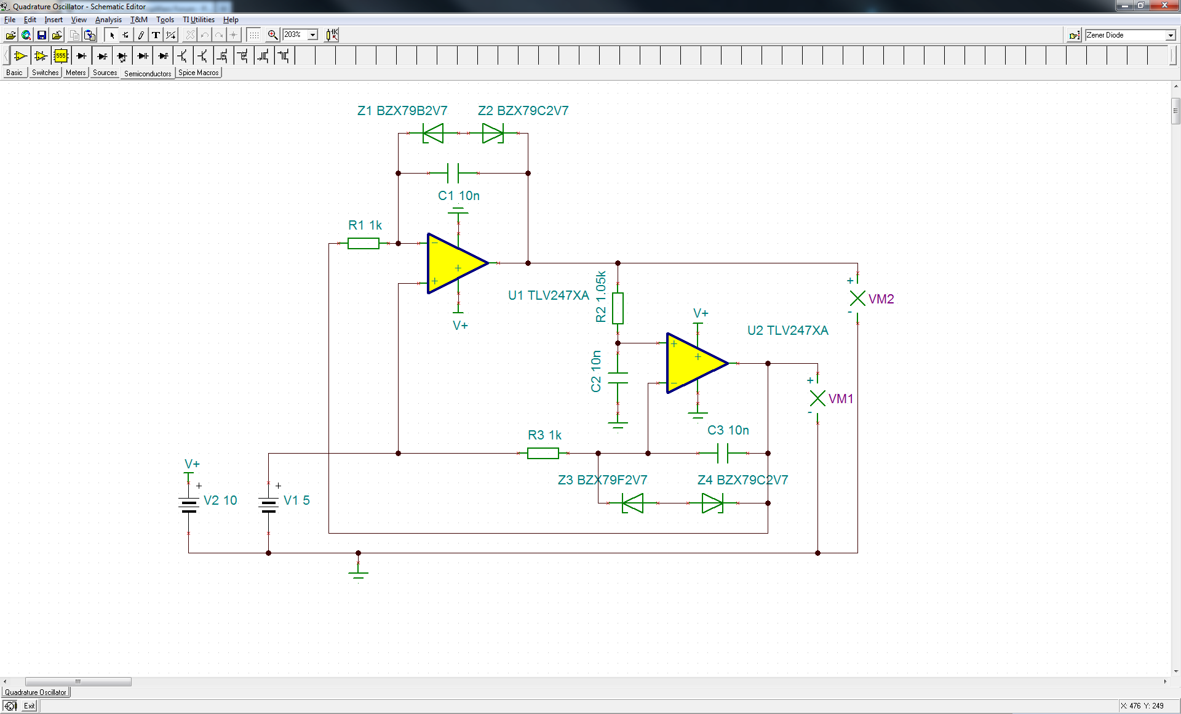Click the Redo arrow icon
Image resolution: width=1181 pixels, height=714 pixels.
[219, 35]
